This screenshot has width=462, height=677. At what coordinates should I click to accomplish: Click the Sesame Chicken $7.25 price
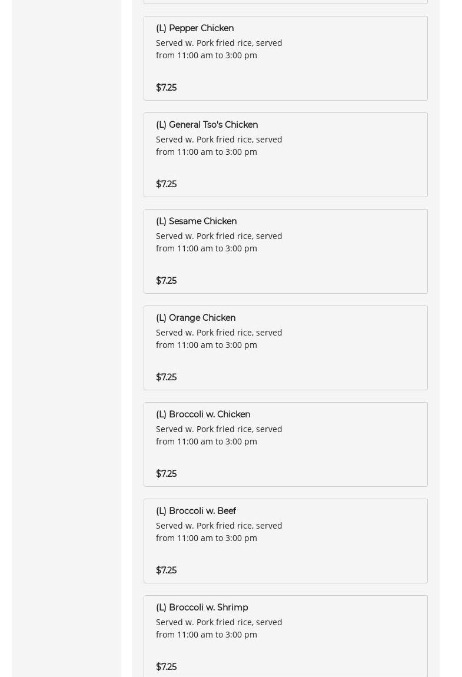pos(166,281)
